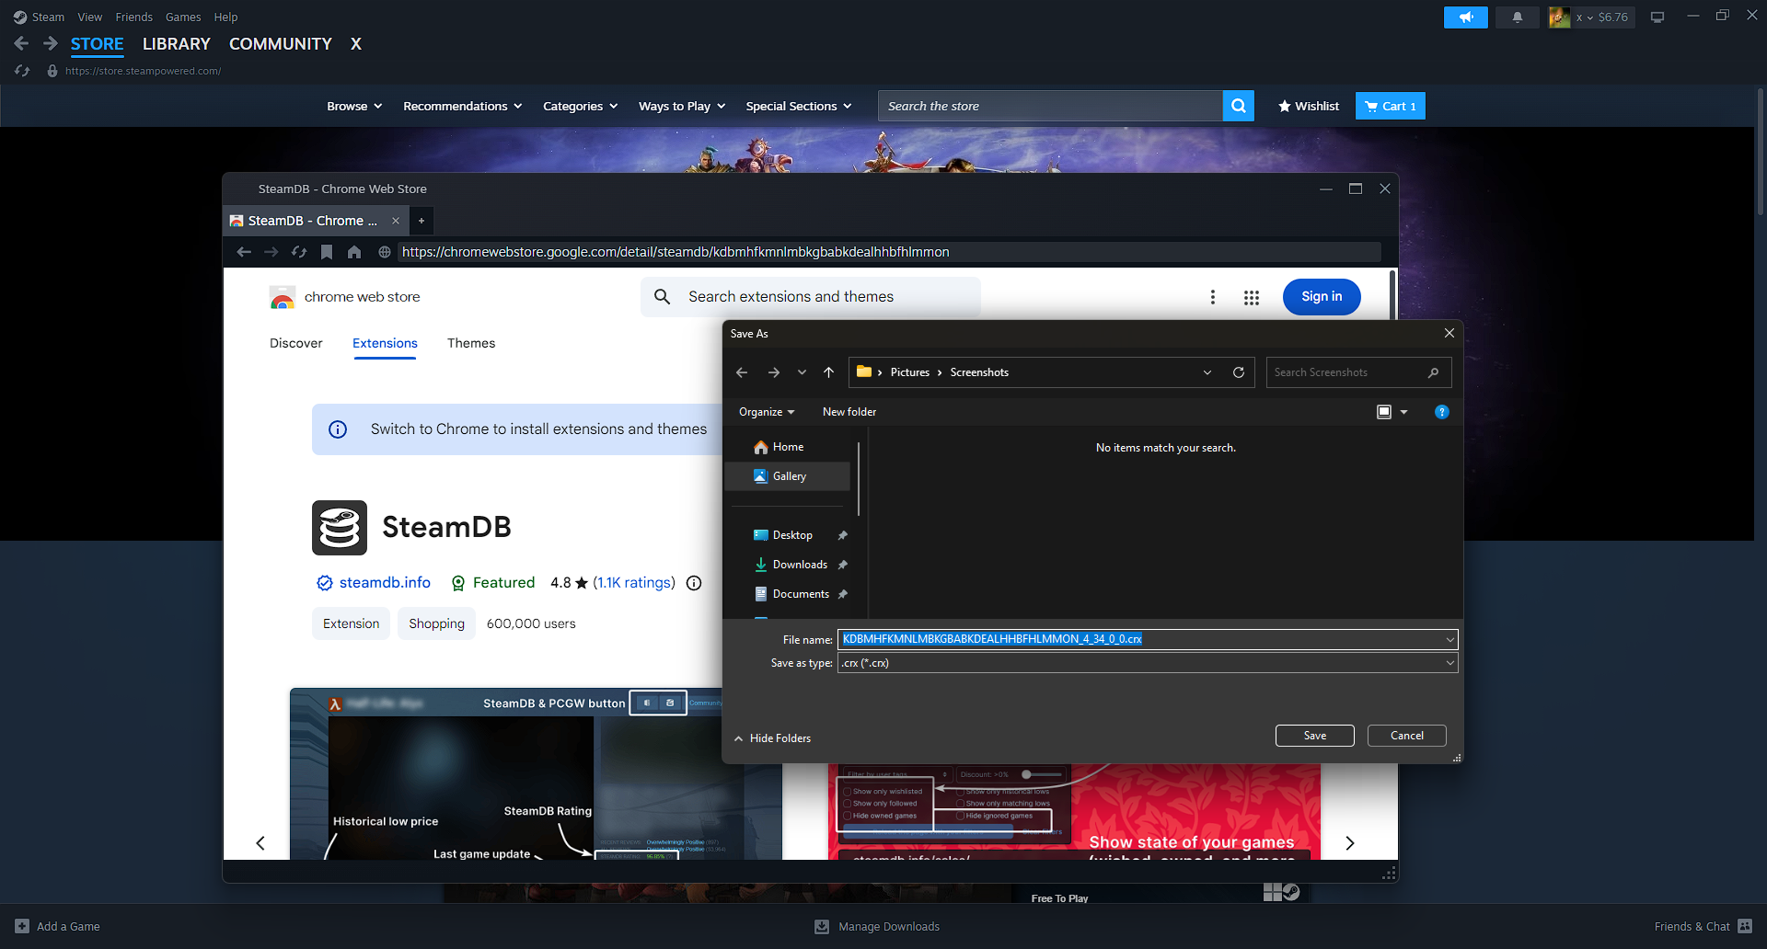Go up one folder in Save As
This screenshot has height=949, width=1767.
click(x=828, y=372)
